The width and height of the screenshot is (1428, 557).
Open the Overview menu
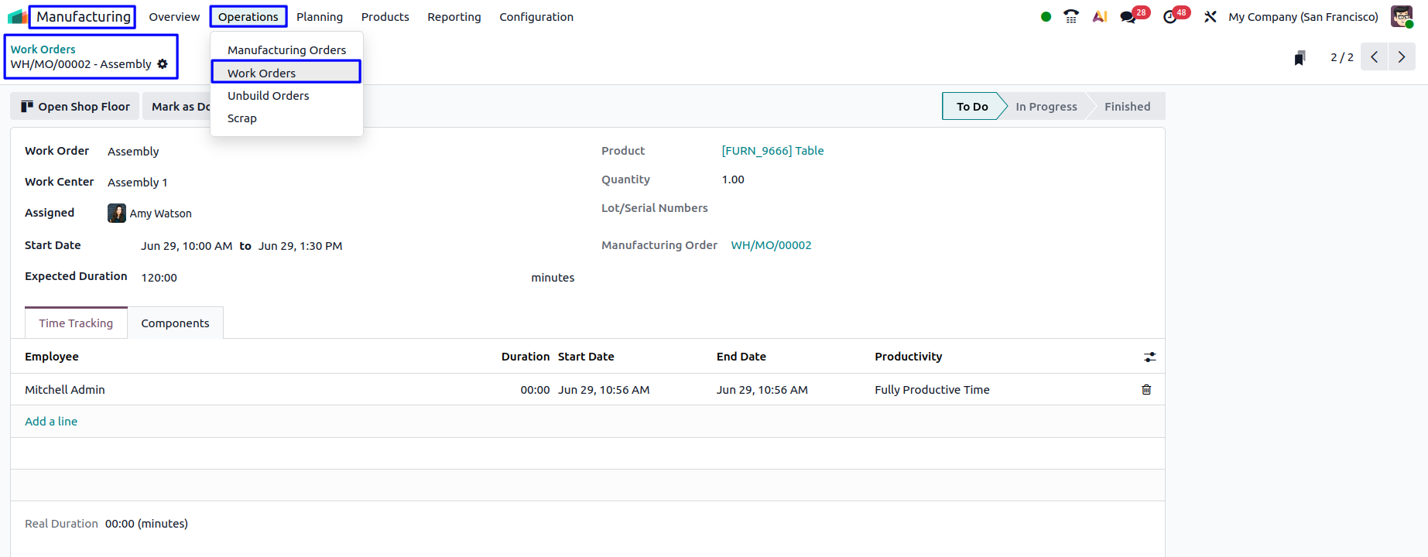click(x=174, y=17)
